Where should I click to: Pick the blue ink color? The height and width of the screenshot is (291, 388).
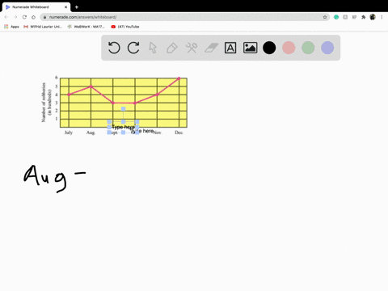coord(327,48)
